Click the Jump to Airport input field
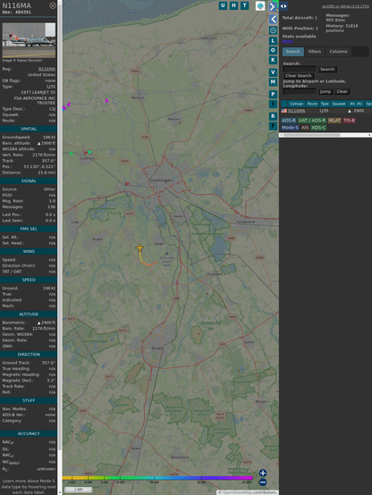 pos(300,91)
